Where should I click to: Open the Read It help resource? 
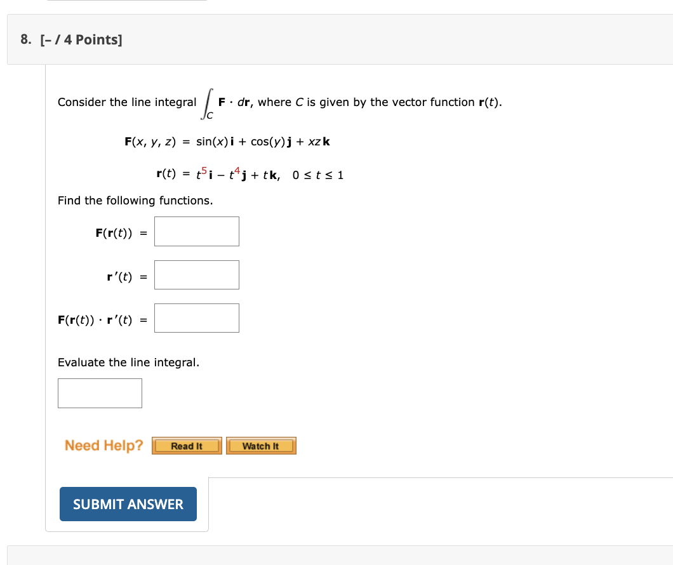(x=186, y=445)
